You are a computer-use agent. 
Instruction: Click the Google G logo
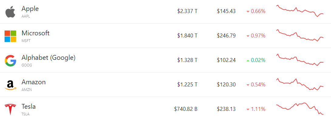(x=10, y=61)
